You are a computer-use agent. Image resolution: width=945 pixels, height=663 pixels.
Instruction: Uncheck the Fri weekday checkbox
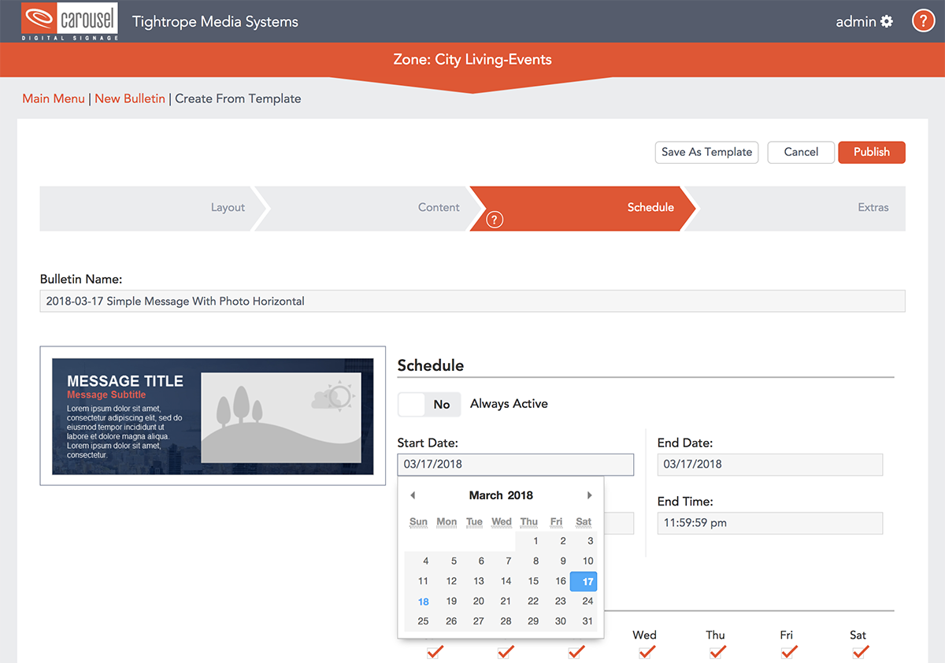point(788,651)
